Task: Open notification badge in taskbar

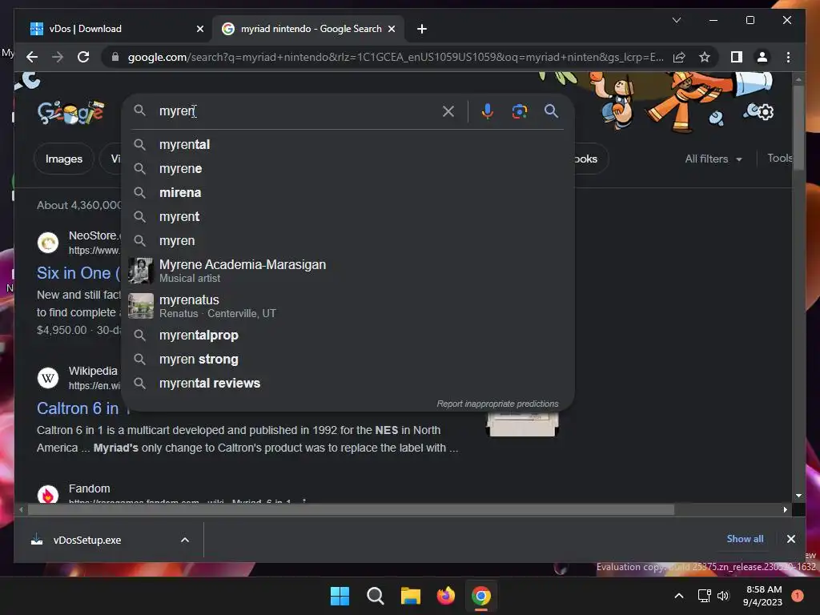Action: coord(797,596)
